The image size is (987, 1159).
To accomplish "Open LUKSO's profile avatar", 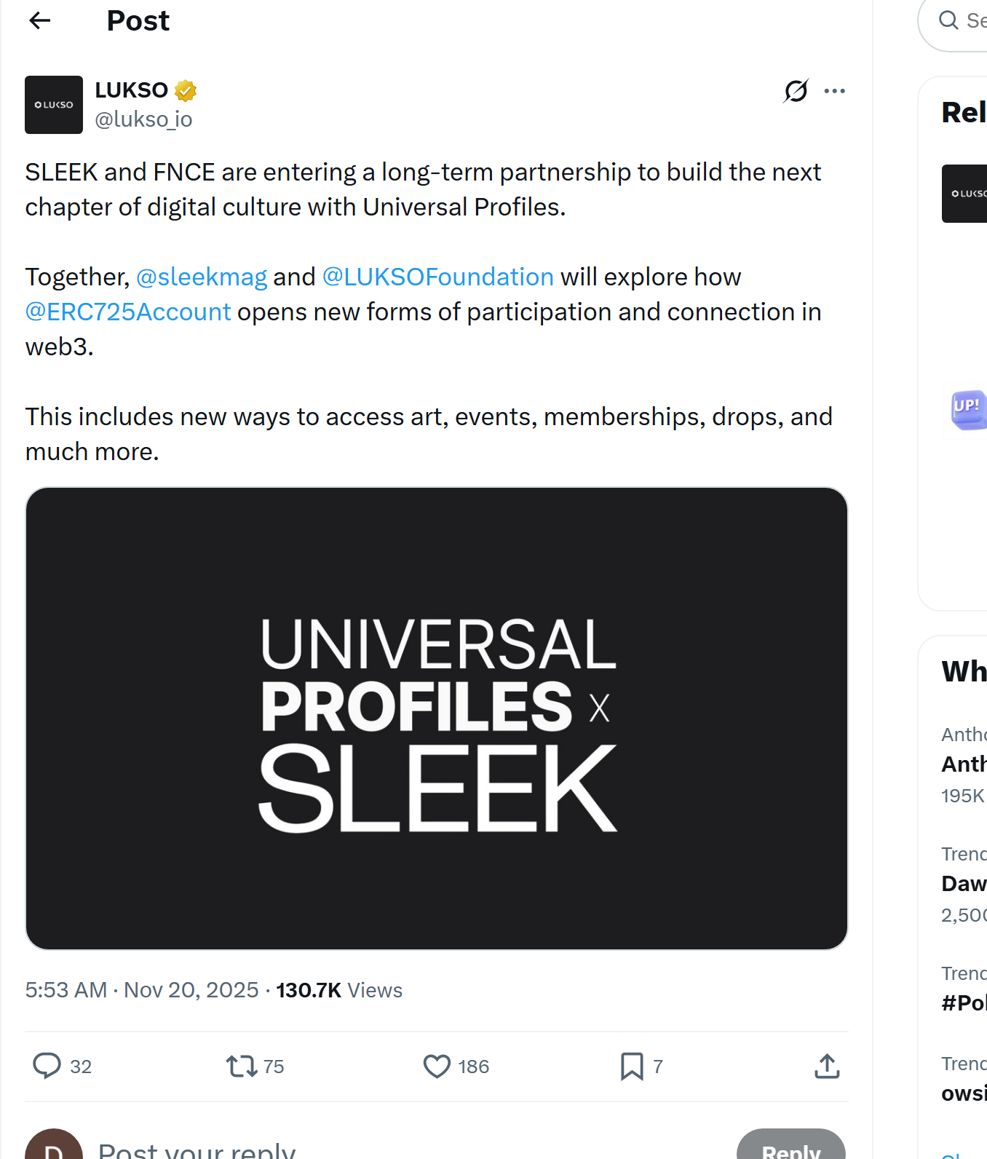I will tap(54, 104).
